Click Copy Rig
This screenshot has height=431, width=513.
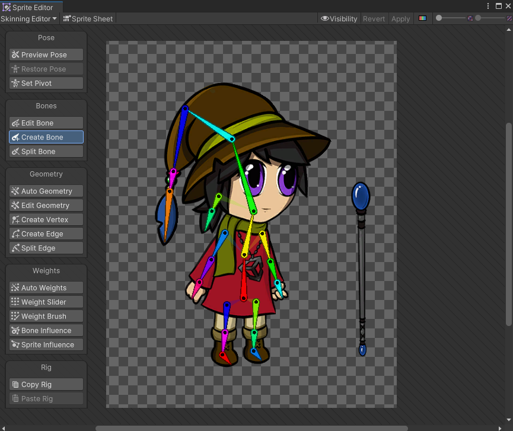click(x=46, y=384)
